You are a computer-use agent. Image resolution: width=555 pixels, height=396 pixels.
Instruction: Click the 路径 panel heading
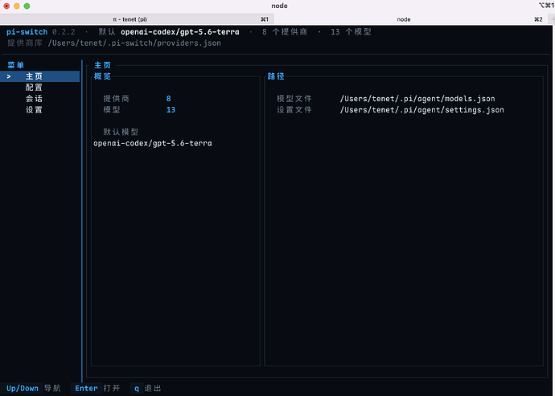[x=276, y=76]
